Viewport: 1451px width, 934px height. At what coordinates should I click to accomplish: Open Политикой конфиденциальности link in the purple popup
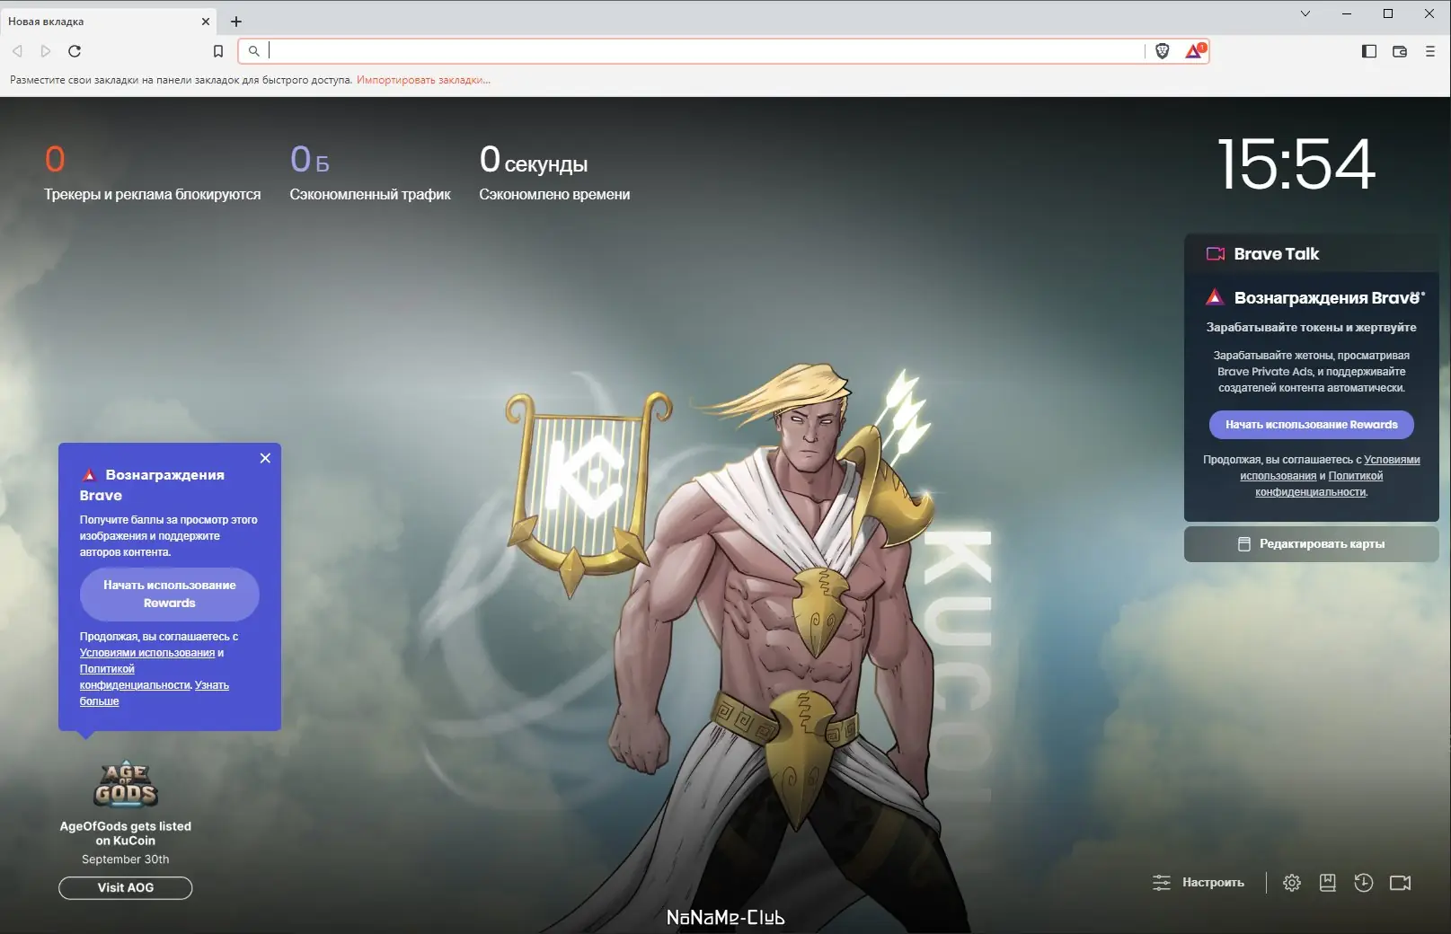[135, 677]
